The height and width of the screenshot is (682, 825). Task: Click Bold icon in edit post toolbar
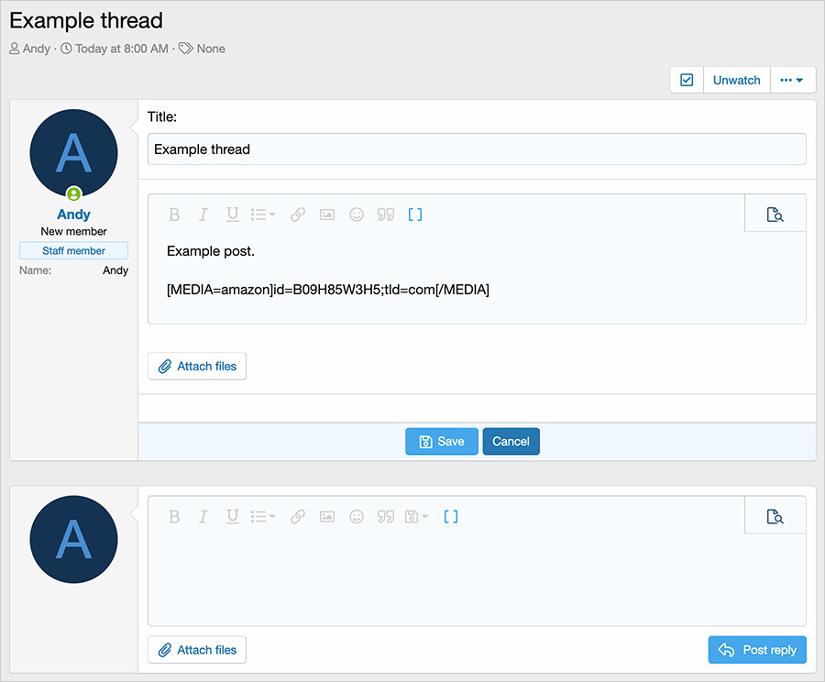point(174,214)
